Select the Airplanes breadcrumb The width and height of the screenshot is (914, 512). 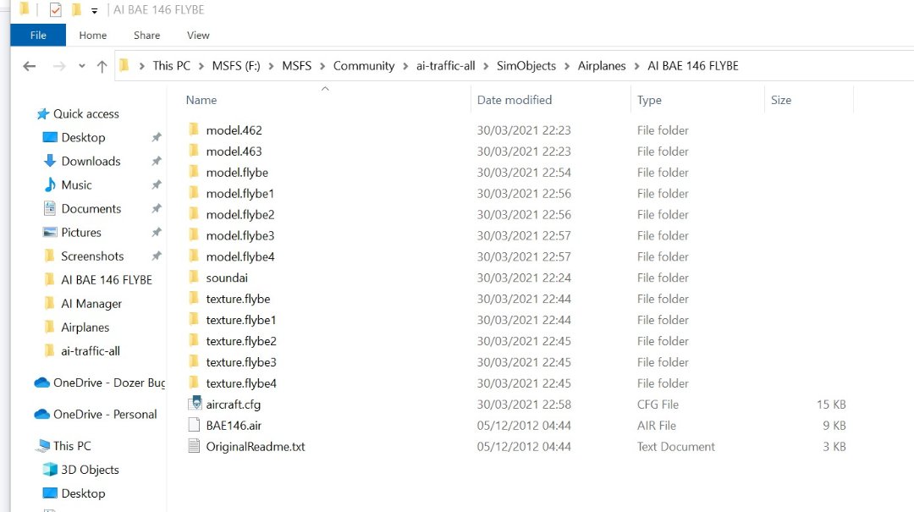(x=602, y=66)
